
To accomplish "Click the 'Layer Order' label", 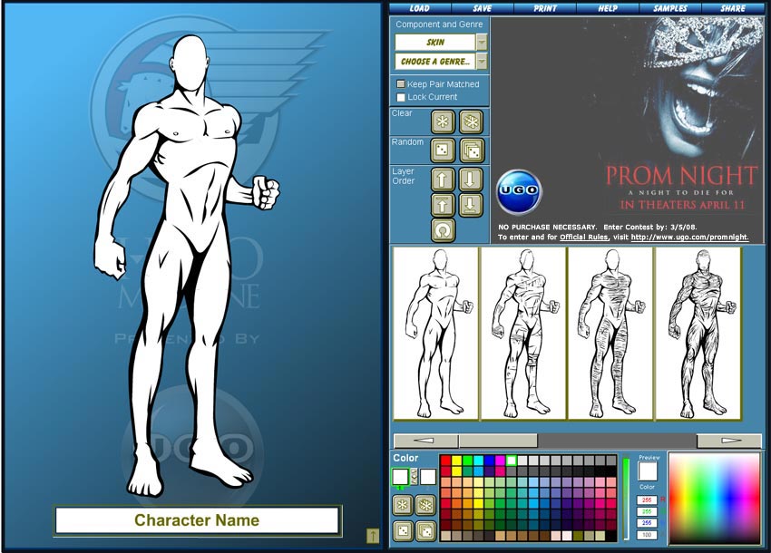I will 404,176.
